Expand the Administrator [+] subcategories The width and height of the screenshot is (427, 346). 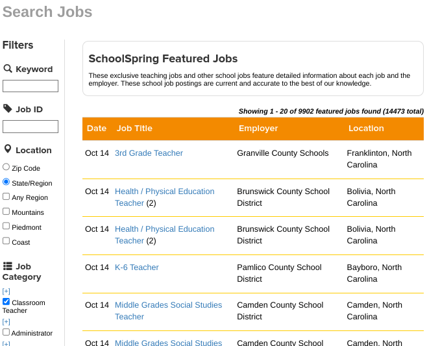click(6, 321)
